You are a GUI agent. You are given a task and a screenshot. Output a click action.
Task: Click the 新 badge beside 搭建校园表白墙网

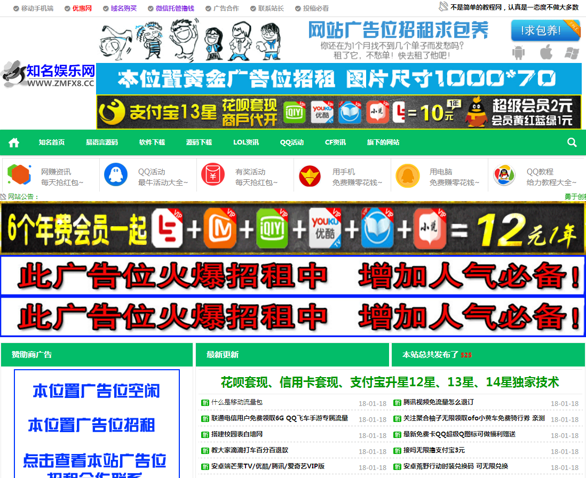205,435
